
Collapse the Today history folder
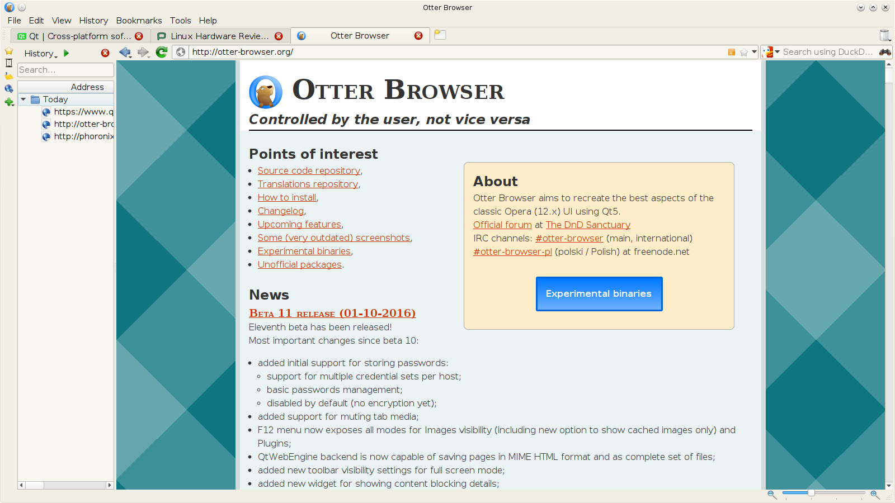pos(23,99)
